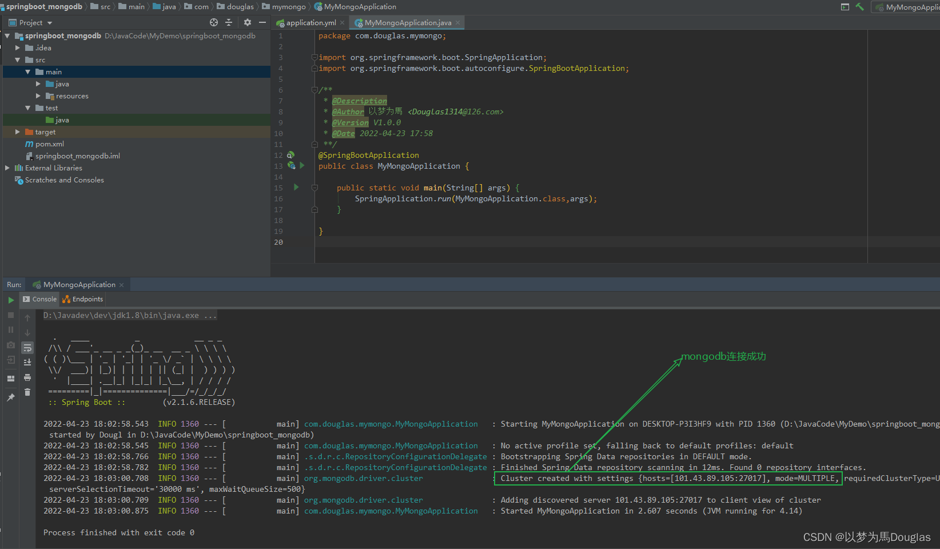This screenshot has height=549, width=940.
Task: Open the Console tab in Run panel
Action: coord(39,299)
